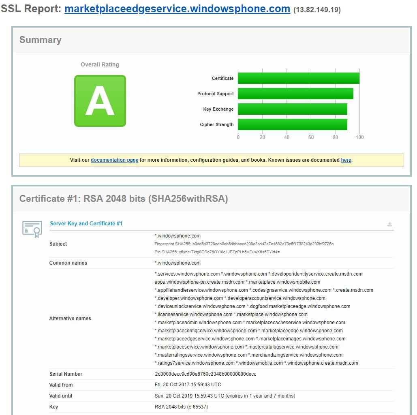Select the Fingerprint SHA256 value line
417x415 pixels.
point(244,244)
